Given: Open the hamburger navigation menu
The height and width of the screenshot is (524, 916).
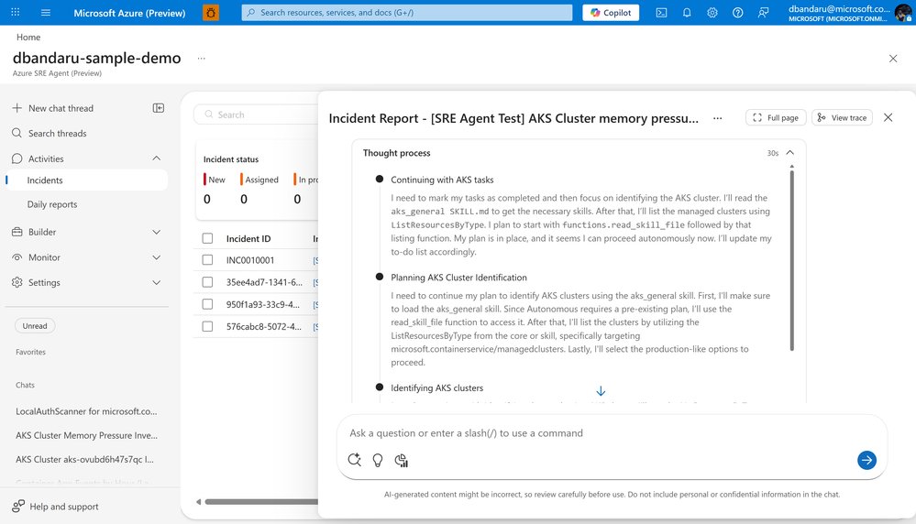Looking at the screenshot, I should (x=46, y=12).
